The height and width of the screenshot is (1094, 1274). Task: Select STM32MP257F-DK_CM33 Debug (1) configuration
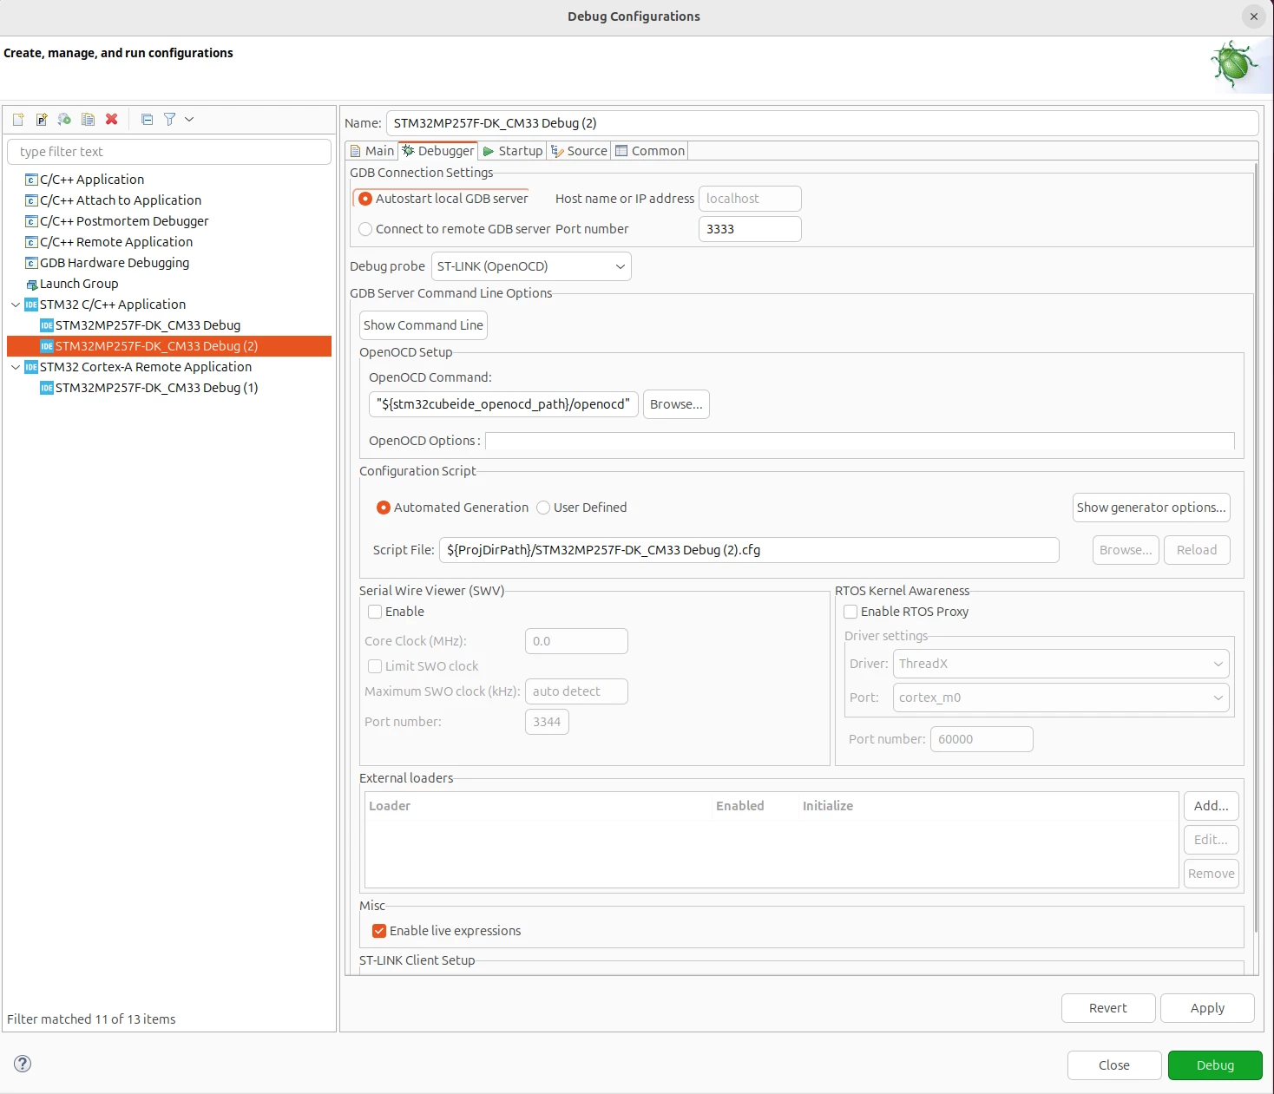click(x=156, y=388)
